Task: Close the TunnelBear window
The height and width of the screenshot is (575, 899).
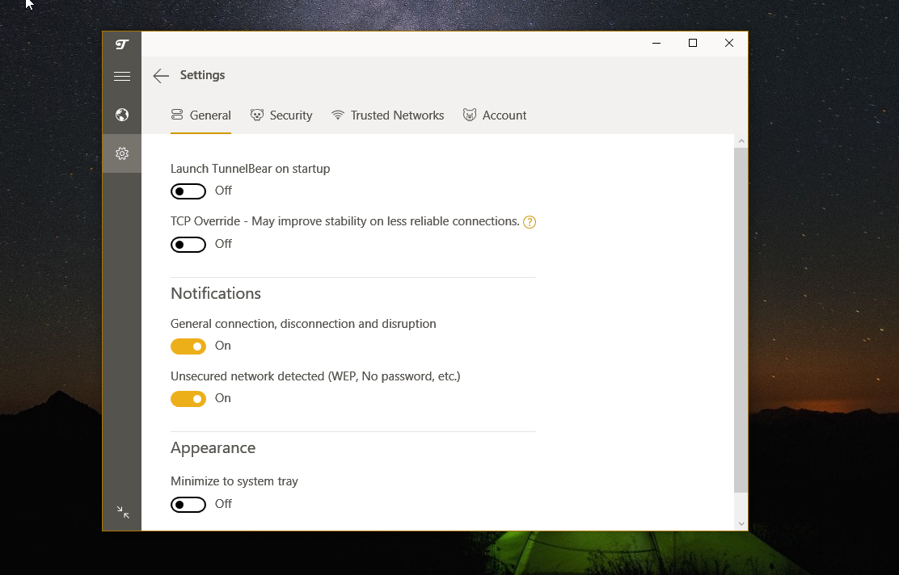Action: click(728, 43)
